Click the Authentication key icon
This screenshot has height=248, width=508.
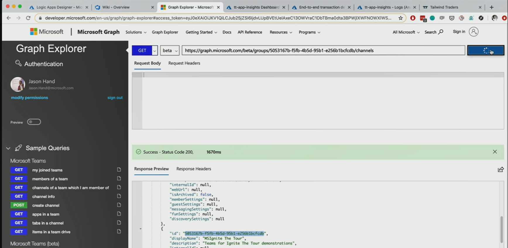(x=18, y=63)
